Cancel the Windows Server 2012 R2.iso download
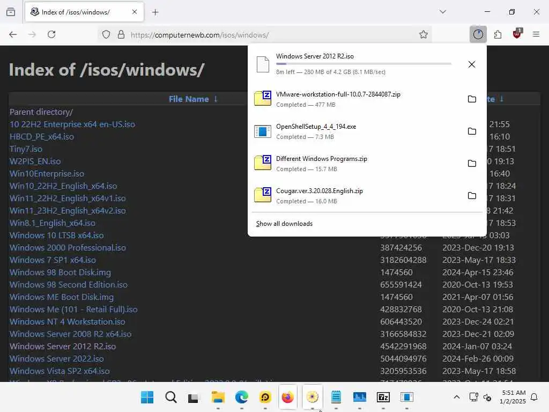This screenshot has width=549, height=412. click(472, 64)
